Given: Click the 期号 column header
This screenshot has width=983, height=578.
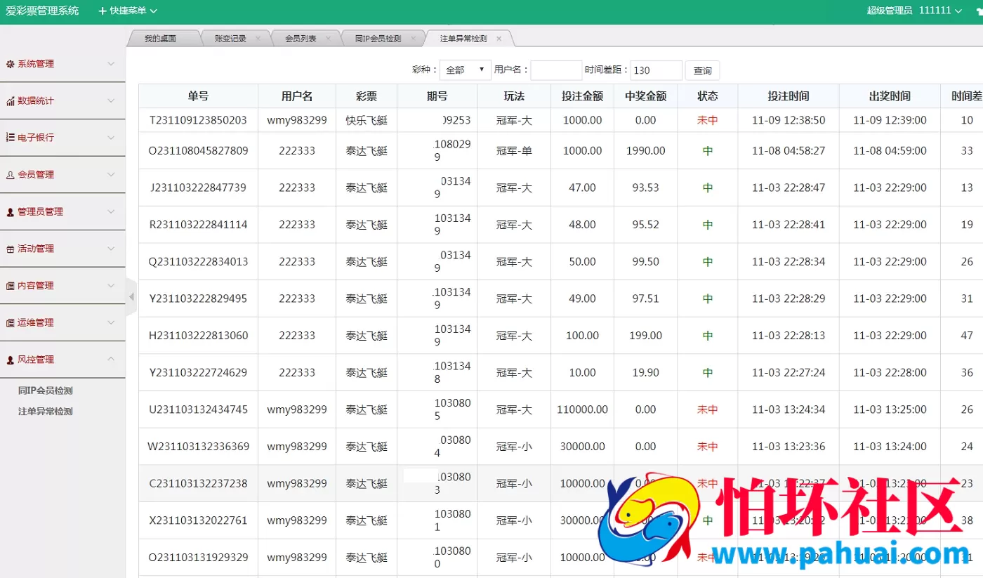Looking at the screenshot, I should 437,96.
